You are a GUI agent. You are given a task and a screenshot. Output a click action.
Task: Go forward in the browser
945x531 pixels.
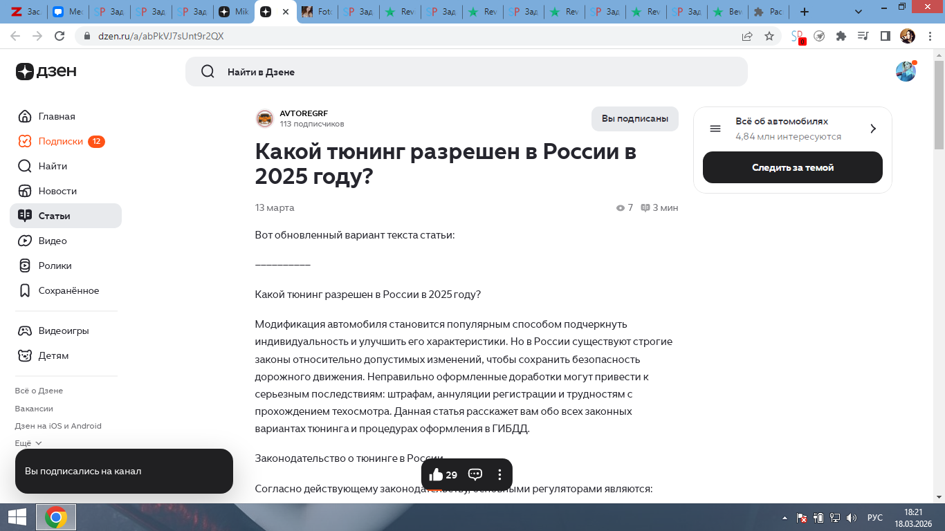click(x=38, y=36)
